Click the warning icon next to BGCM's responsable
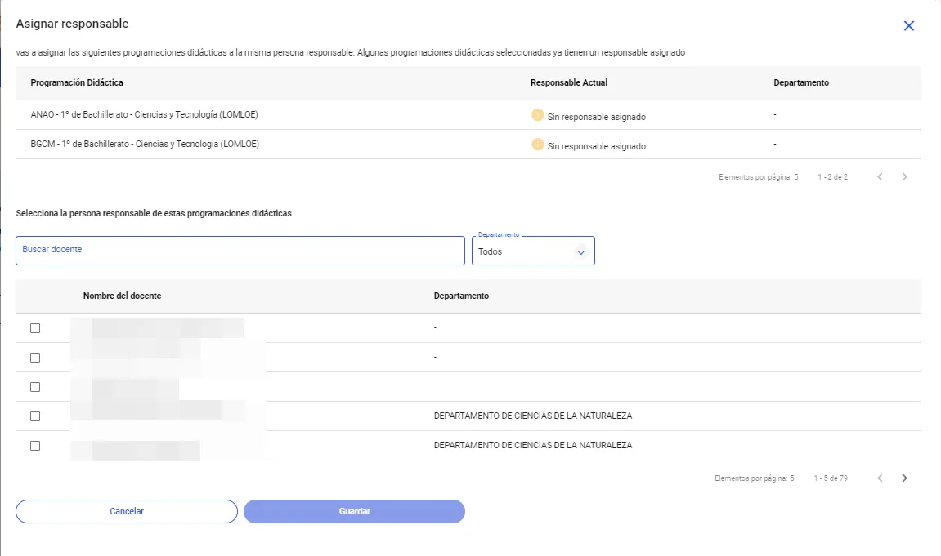941x556 pixels. click(x=537, y=145)
